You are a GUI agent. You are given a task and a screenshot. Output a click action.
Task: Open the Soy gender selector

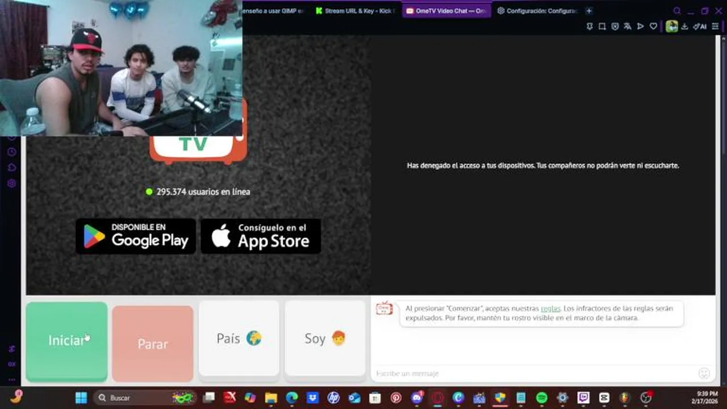[325, 339]
